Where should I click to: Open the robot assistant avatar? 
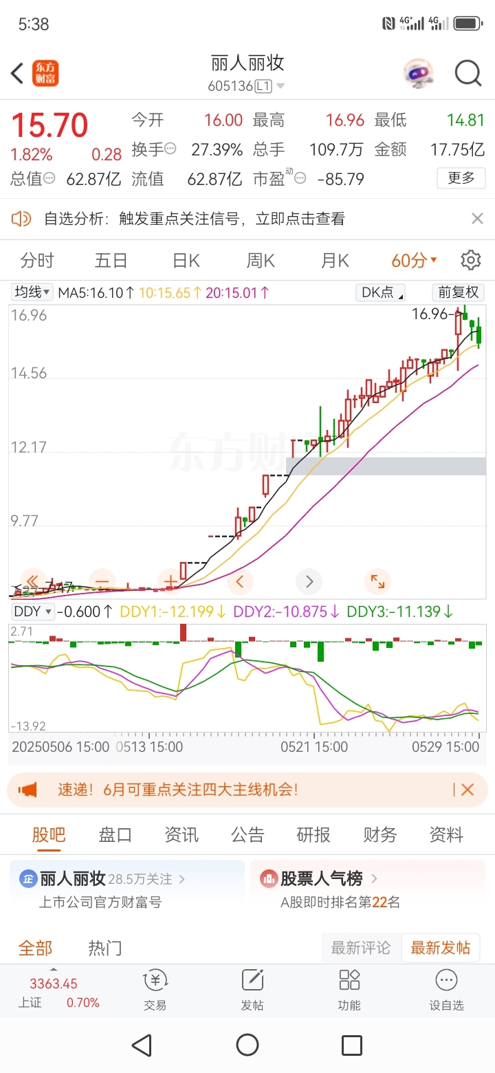(x=419, y=72)
